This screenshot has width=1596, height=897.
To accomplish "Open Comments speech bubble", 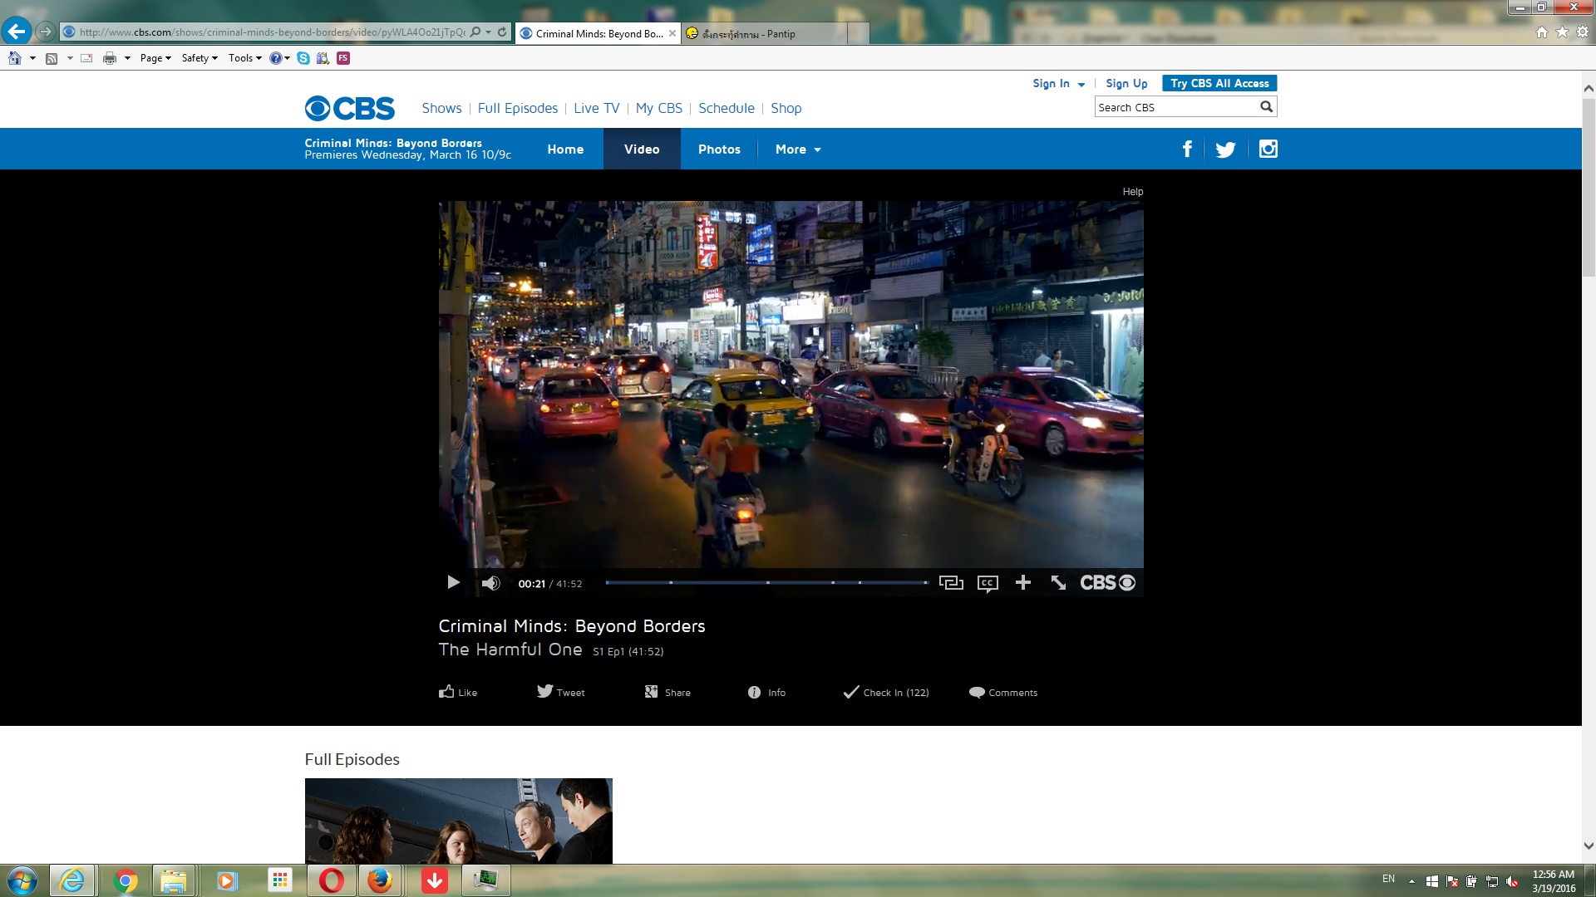I will (977, 692).
